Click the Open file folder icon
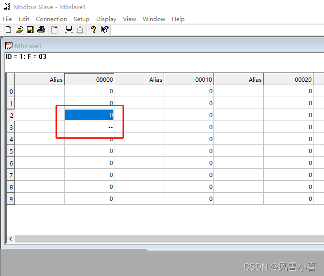 [x=19, y=30]
